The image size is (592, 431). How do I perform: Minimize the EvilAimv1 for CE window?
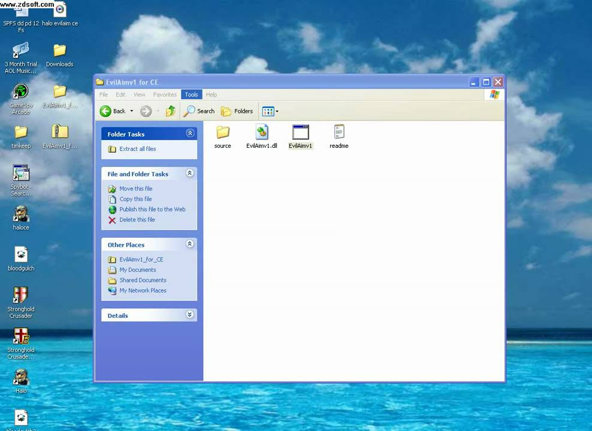pyautogui.click(x=474, y=82)
